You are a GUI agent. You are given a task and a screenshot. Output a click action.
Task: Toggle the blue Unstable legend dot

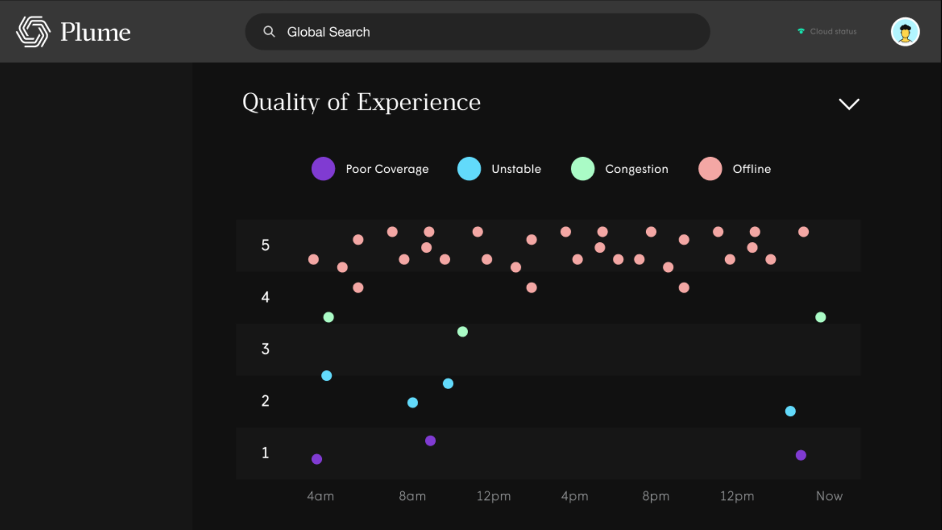pos(469,169)
